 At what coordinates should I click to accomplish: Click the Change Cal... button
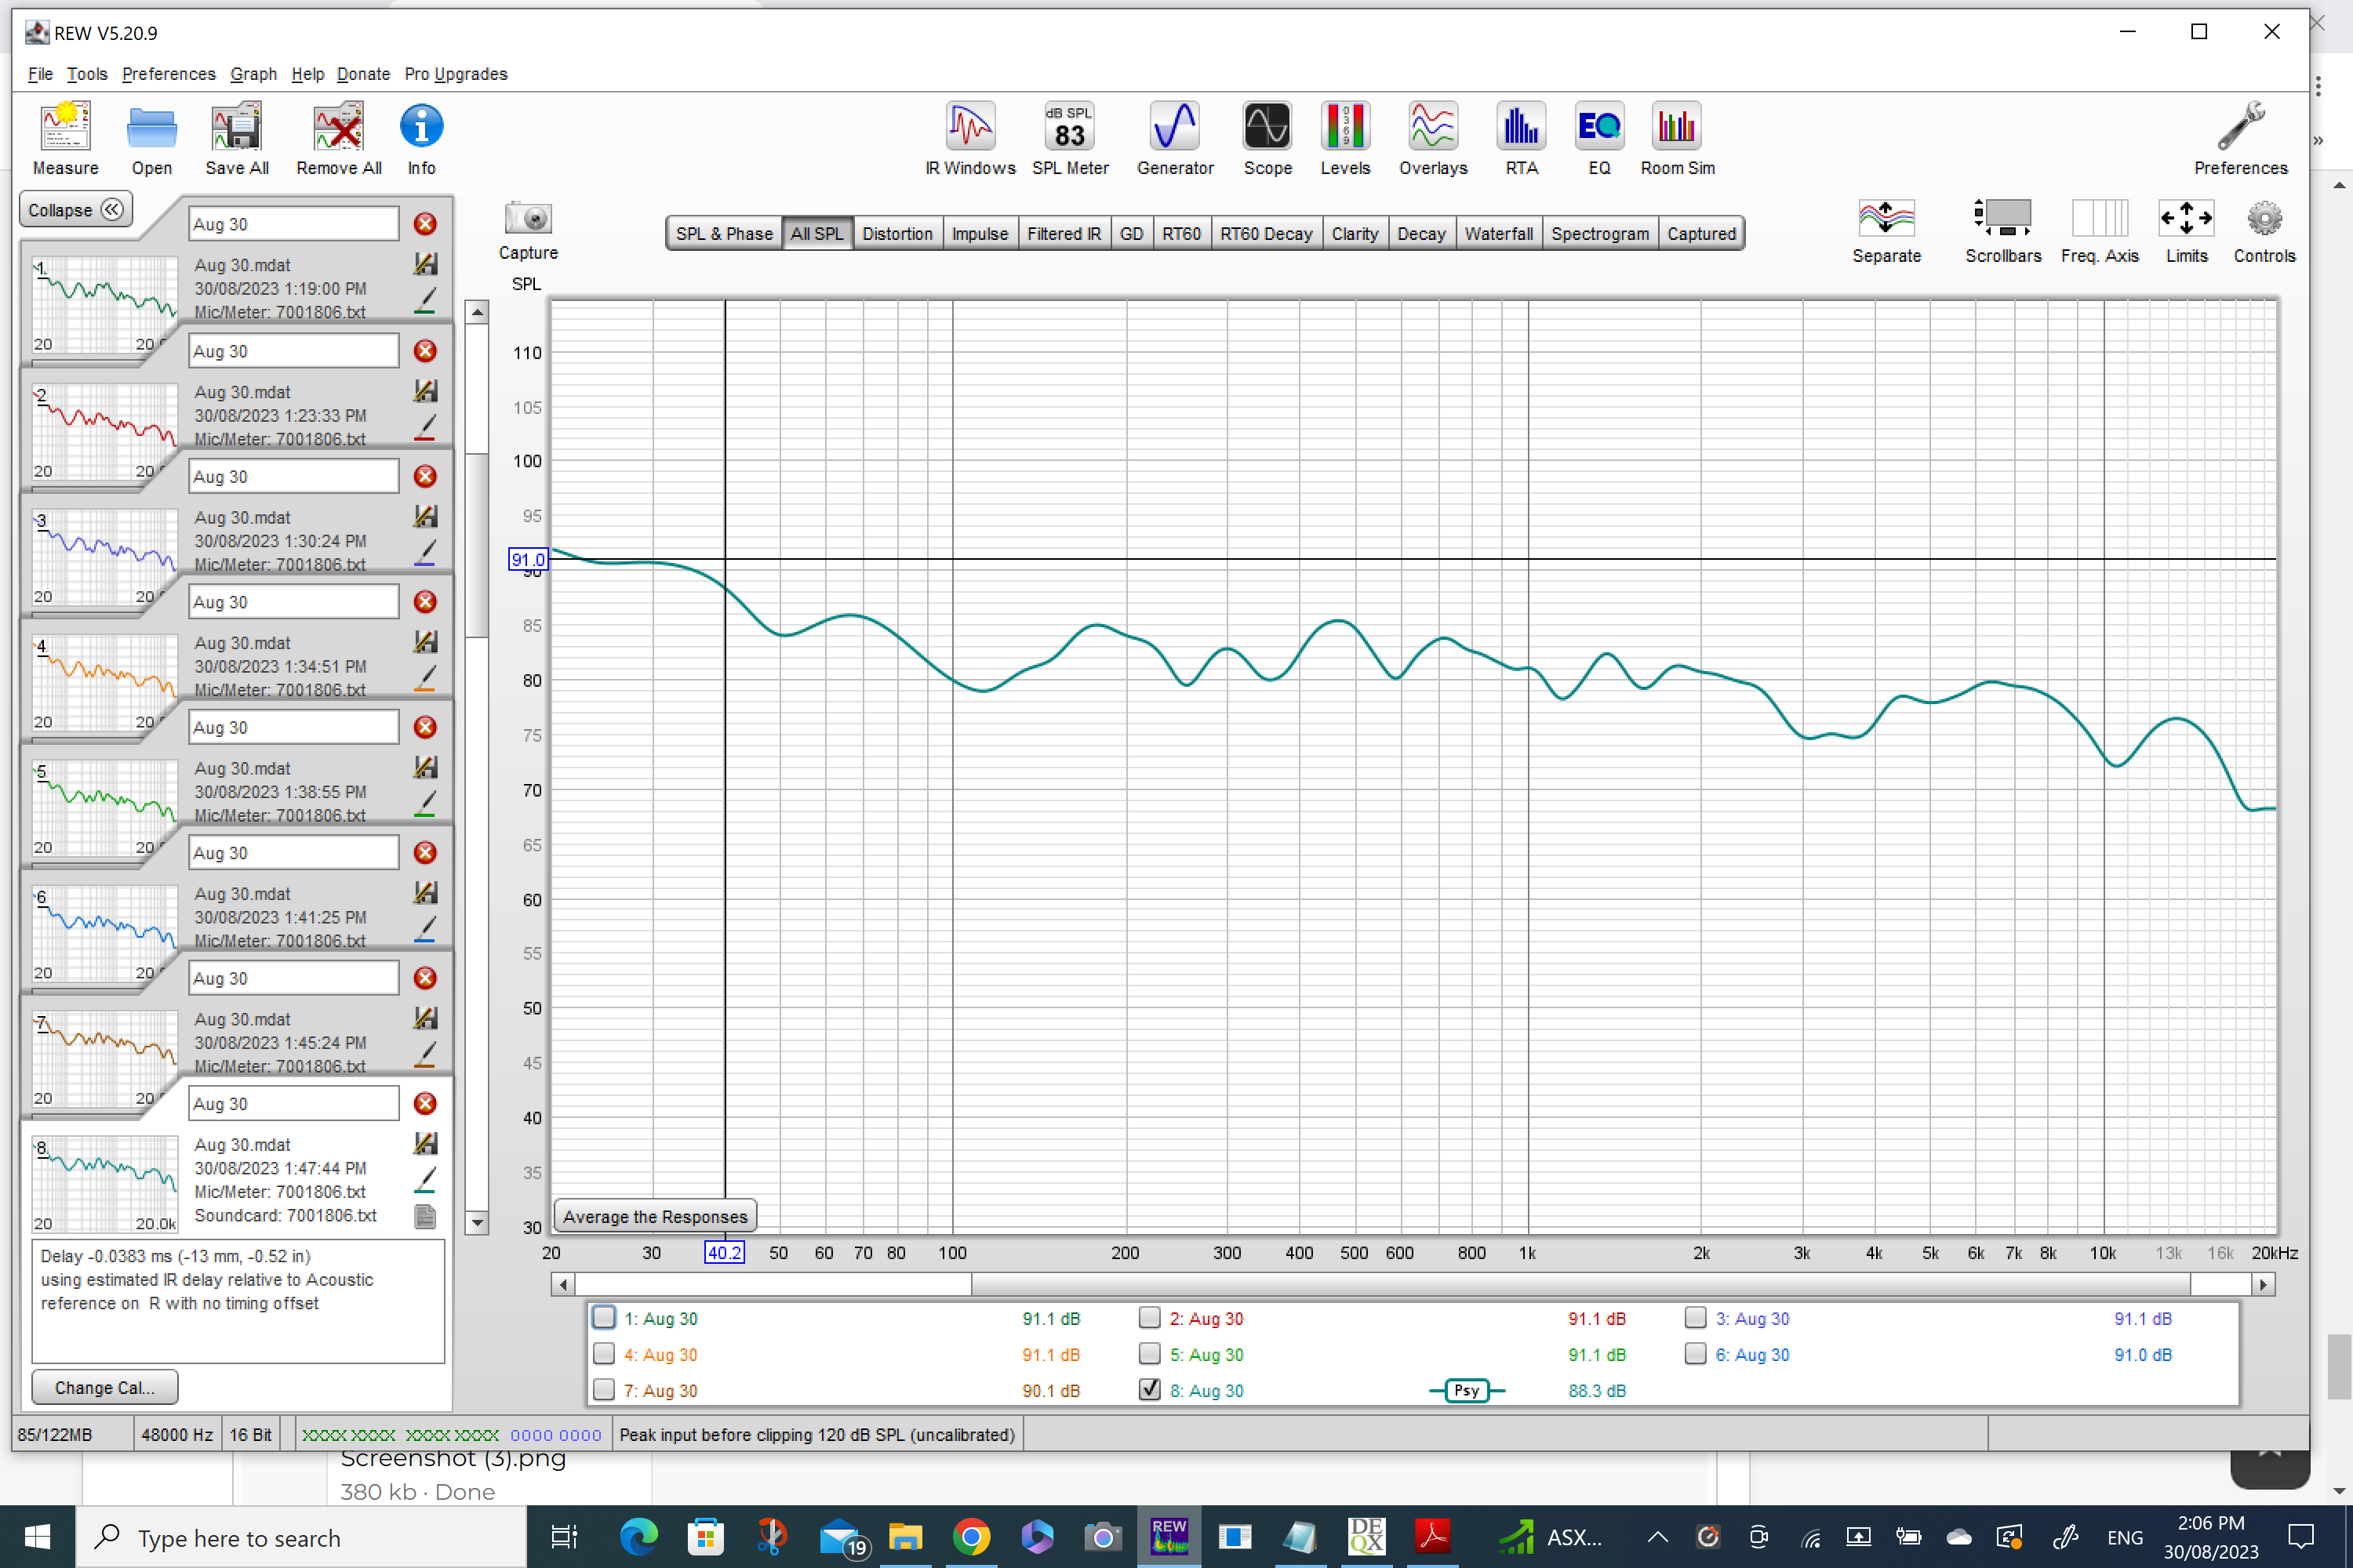tap(105, 1388)
